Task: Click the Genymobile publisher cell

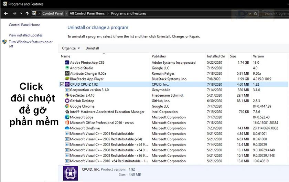Action: point(161,90)
